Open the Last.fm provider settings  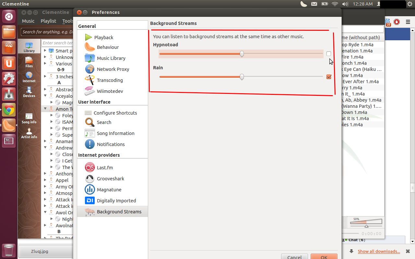(104, 167)
